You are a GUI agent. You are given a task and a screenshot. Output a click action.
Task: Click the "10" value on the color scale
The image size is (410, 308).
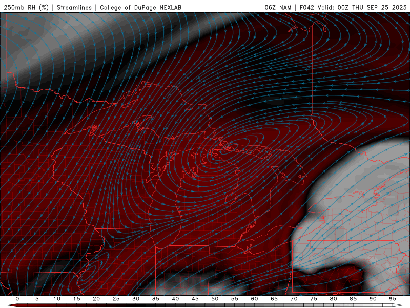(57, 299)
